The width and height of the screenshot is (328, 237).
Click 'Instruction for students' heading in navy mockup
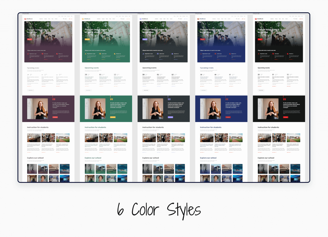[210, 127]
